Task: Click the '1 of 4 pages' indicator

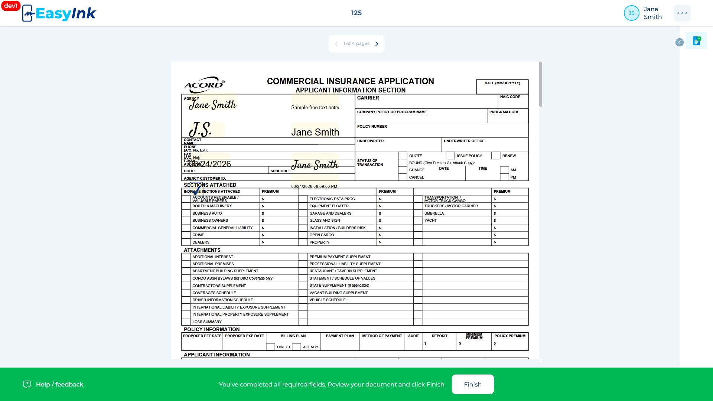Action: [356, 43]
